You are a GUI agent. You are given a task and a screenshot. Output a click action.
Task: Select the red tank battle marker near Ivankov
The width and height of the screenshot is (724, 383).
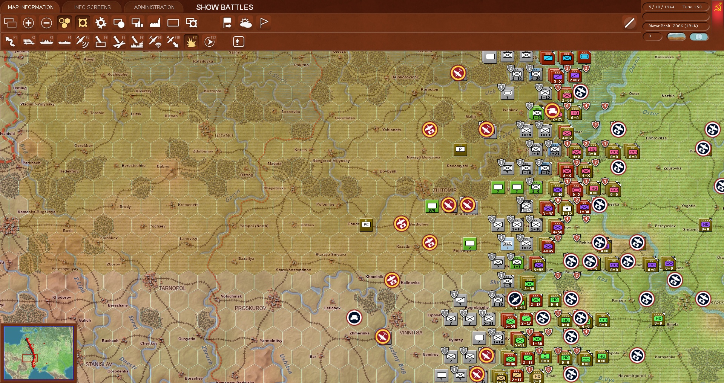pos(552,111)
